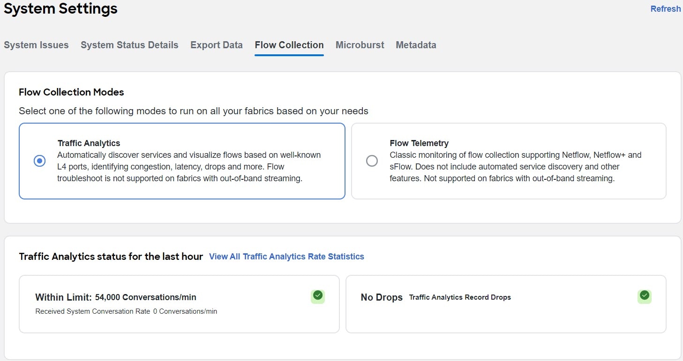This screenshot has width=683, height=361.
Task: Click the Flow Telemetry description paragraph
Action: pos(516,167)
